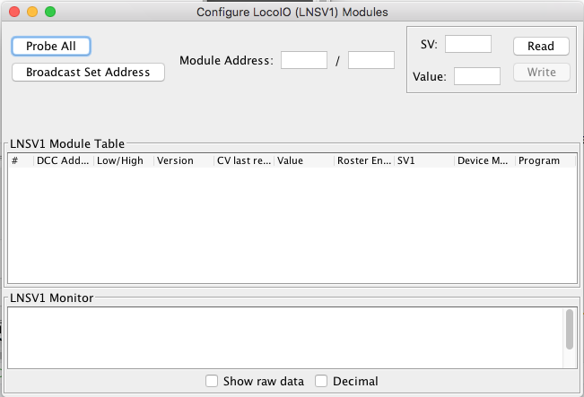Click Broadcast Set Address button
This screenshot has height=397, width=584.
pyautogui.click(x=88, y=73)
